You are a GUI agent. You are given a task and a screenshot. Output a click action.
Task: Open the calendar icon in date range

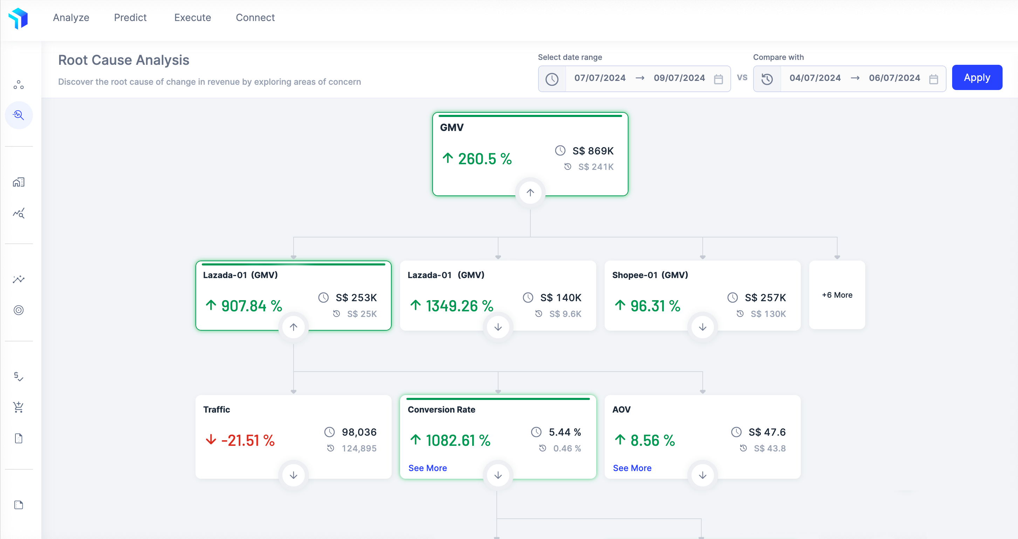click(718, 79)
